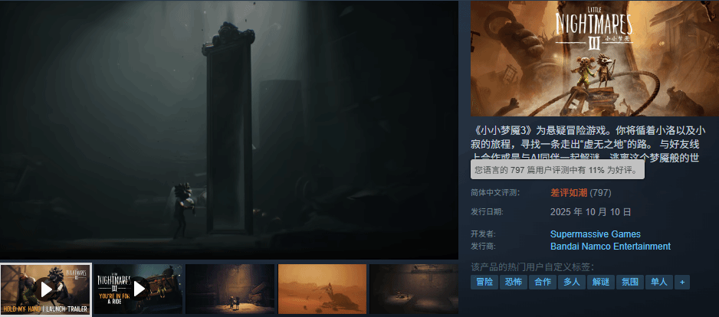Open the 合作 tag

pyautogui.click(x=543, y=282)
